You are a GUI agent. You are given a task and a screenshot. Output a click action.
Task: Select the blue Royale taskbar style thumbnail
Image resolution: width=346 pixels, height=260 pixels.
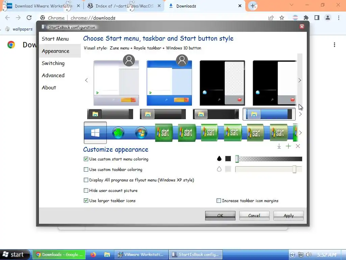[269, 114]
